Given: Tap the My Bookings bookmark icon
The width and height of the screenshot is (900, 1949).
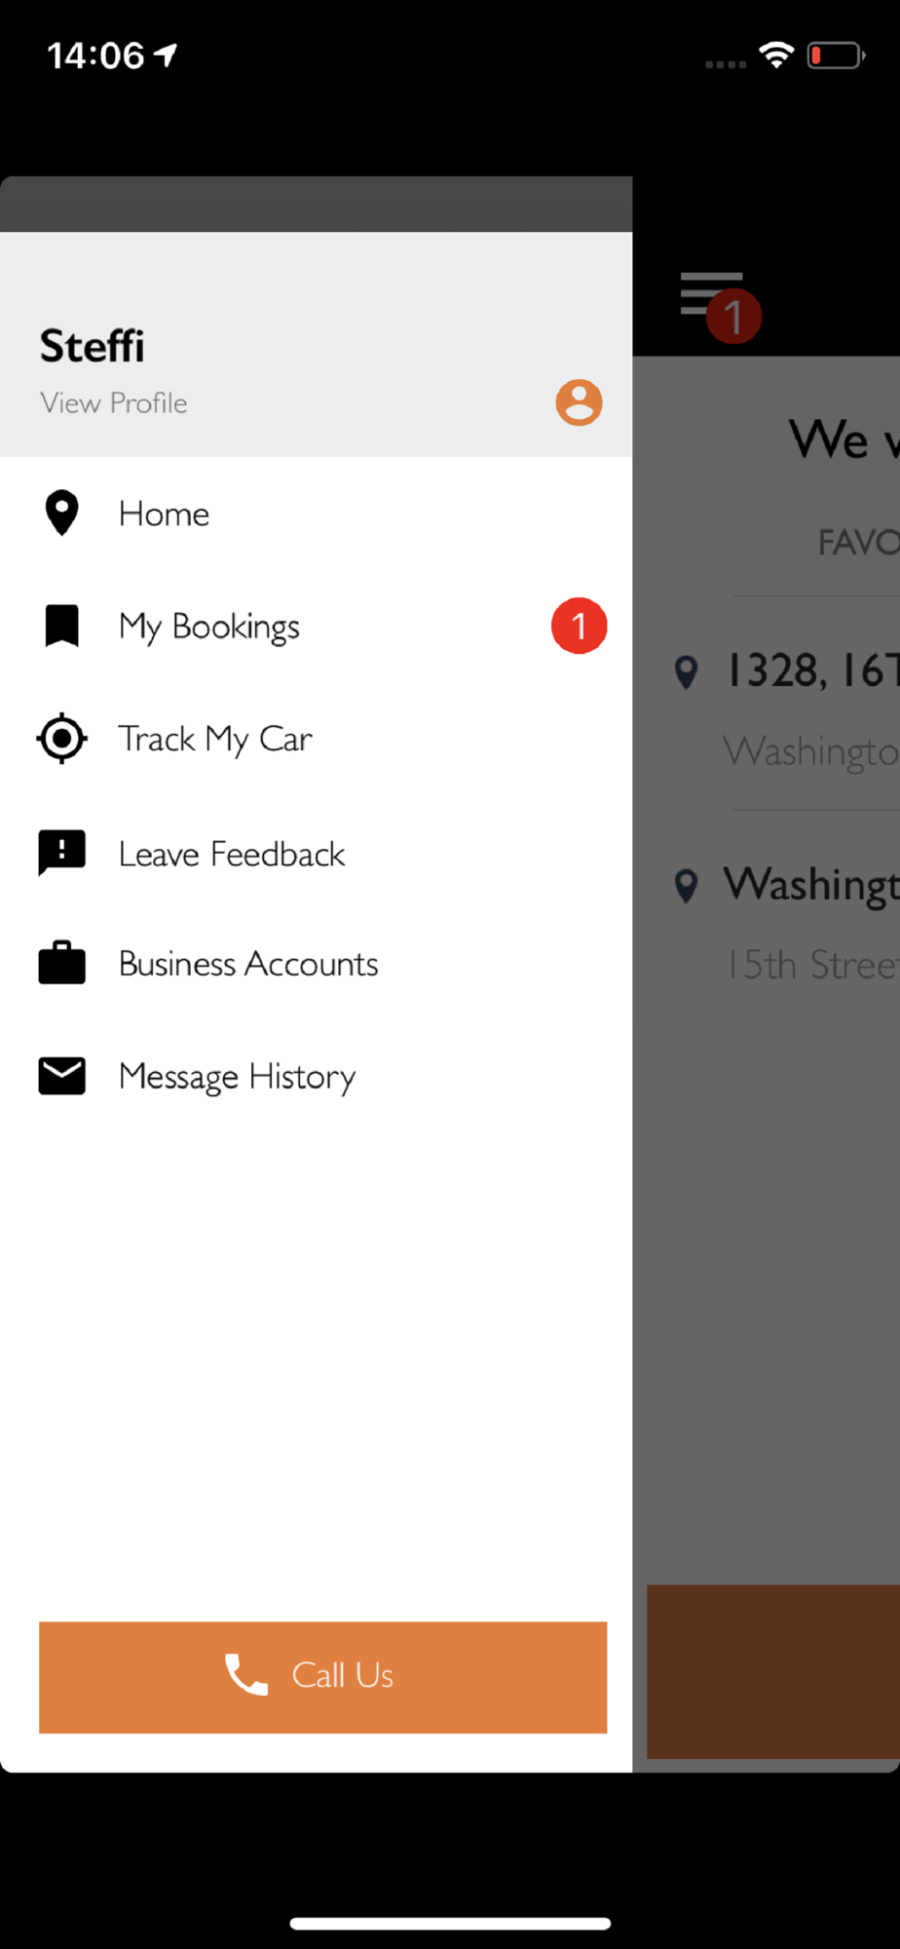Looking at the screenshot, I should click(x=61, y=626).
